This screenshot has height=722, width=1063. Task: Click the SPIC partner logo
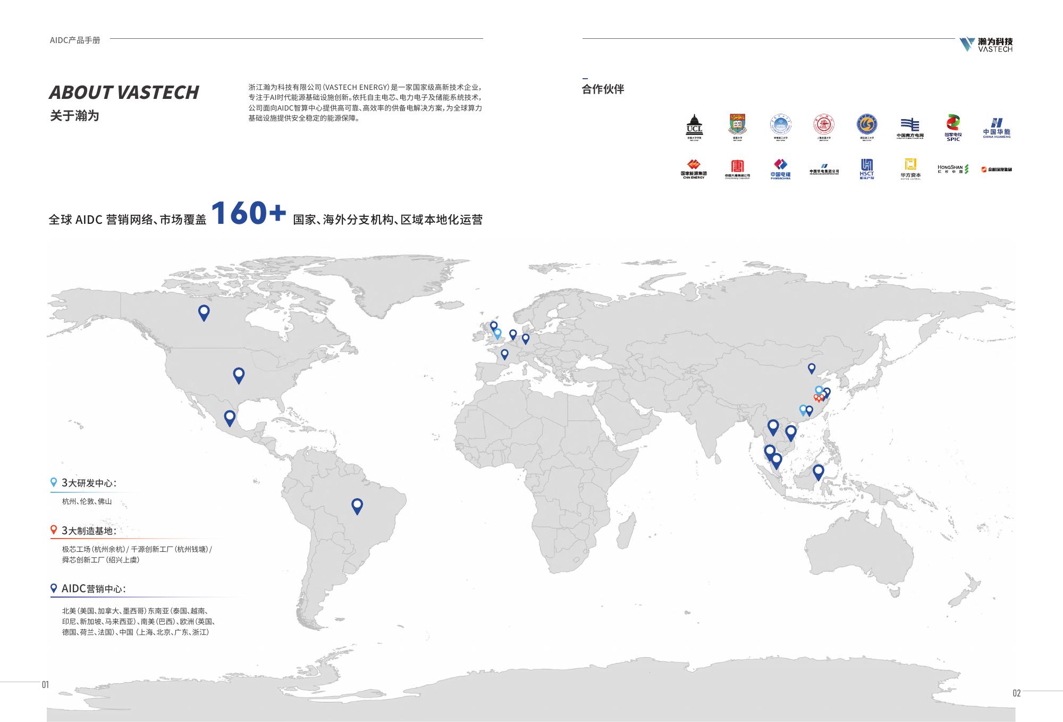[953, 128]
